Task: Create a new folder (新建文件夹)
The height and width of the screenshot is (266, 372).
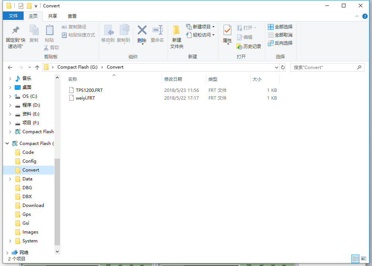Action: click(x=177, y=37)
